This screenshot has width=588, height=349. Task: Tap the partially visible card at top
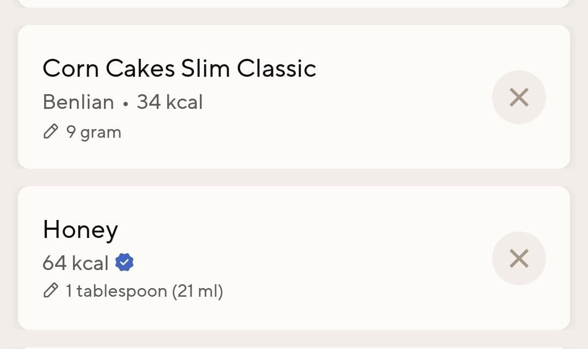294,3
